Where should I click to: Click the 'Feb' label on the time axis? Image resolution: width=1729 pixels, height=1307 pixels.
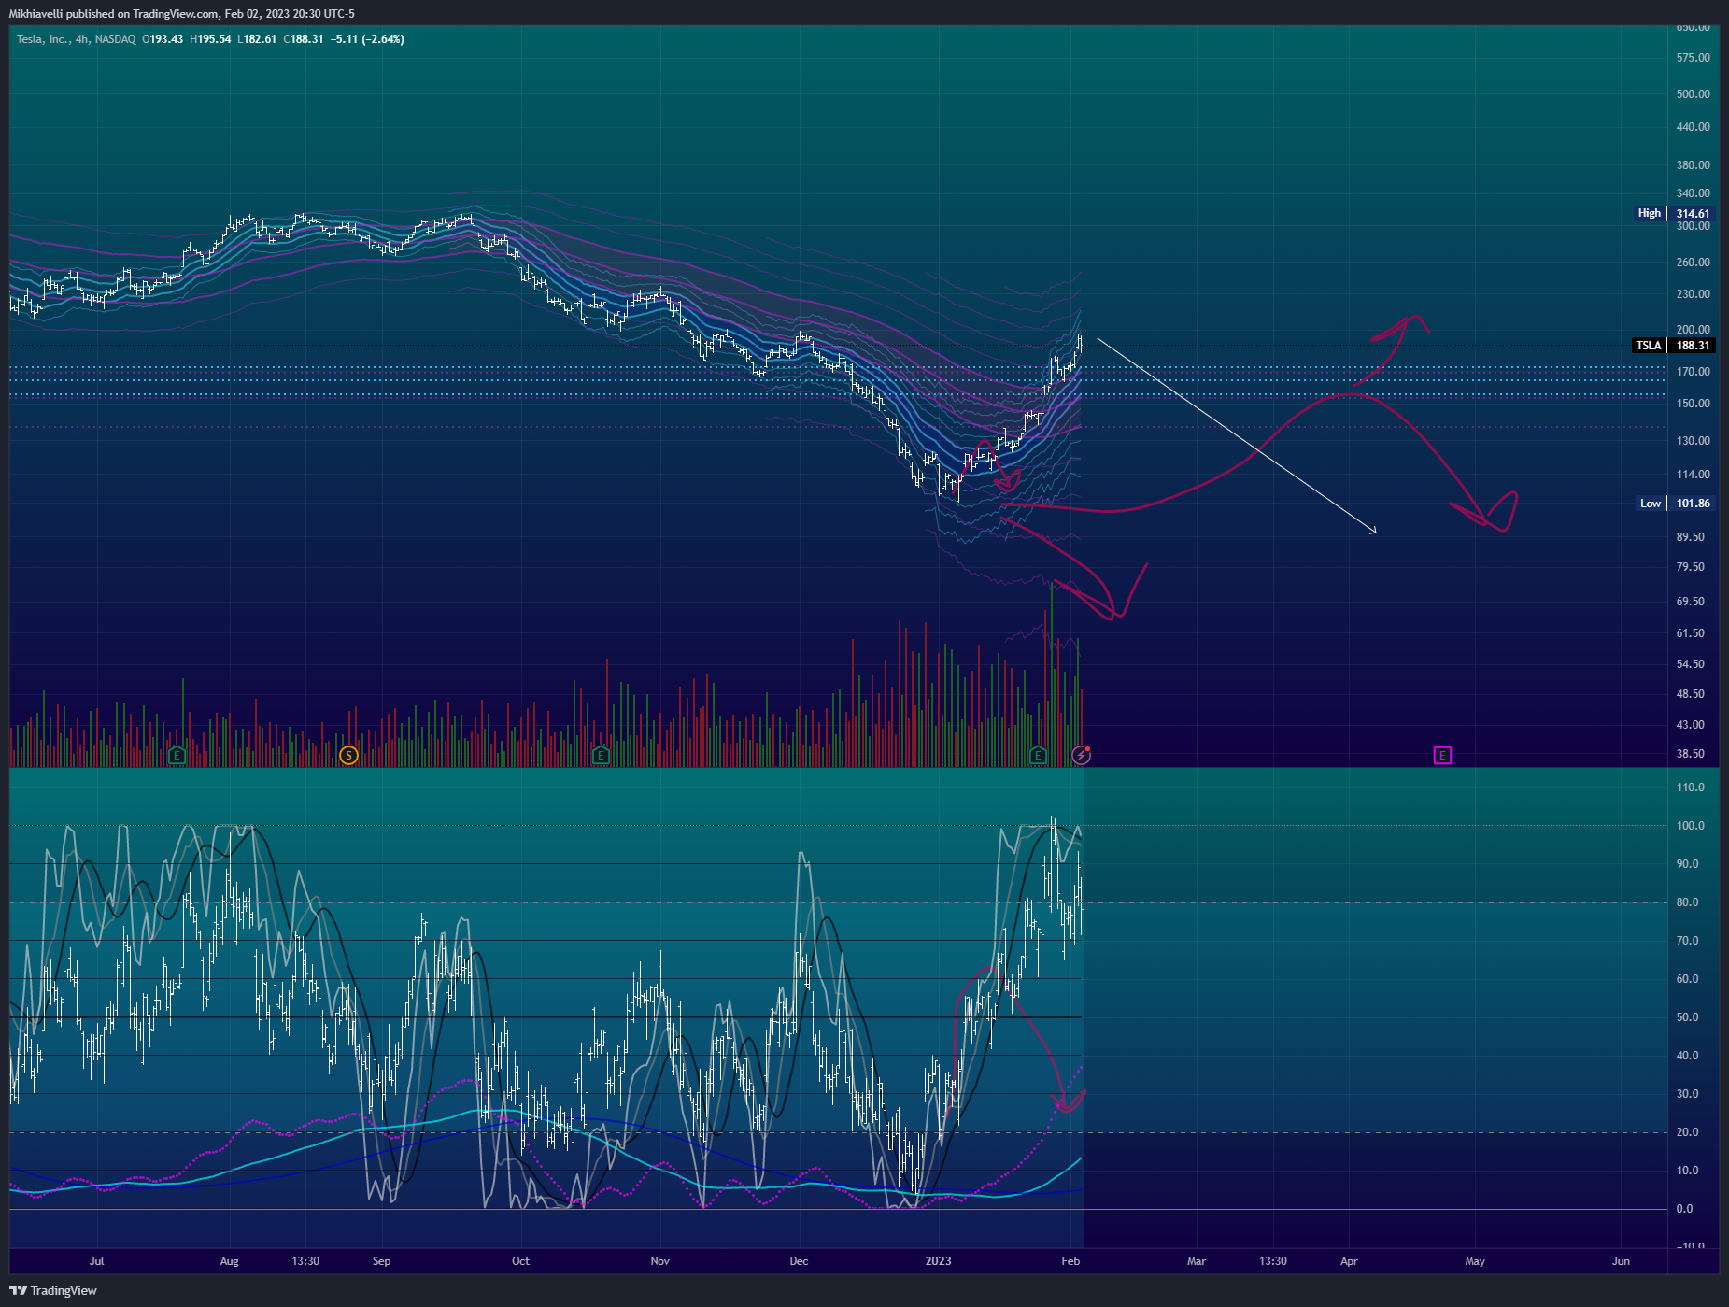pyautogui.click(x=1070, y=1261)
